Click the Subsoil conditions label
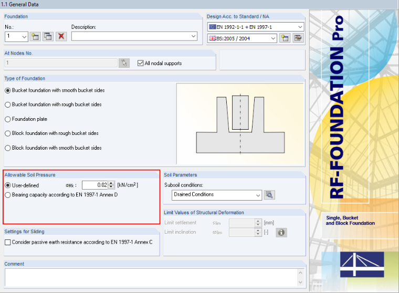The width and height of the screenshot is (399, 293). pyautogui.click(x=183, y=185)
